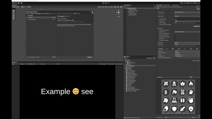The image size is (212, 119).
Task: Toggle Generate Mip Maps checkbox
Action: (175, 40)
